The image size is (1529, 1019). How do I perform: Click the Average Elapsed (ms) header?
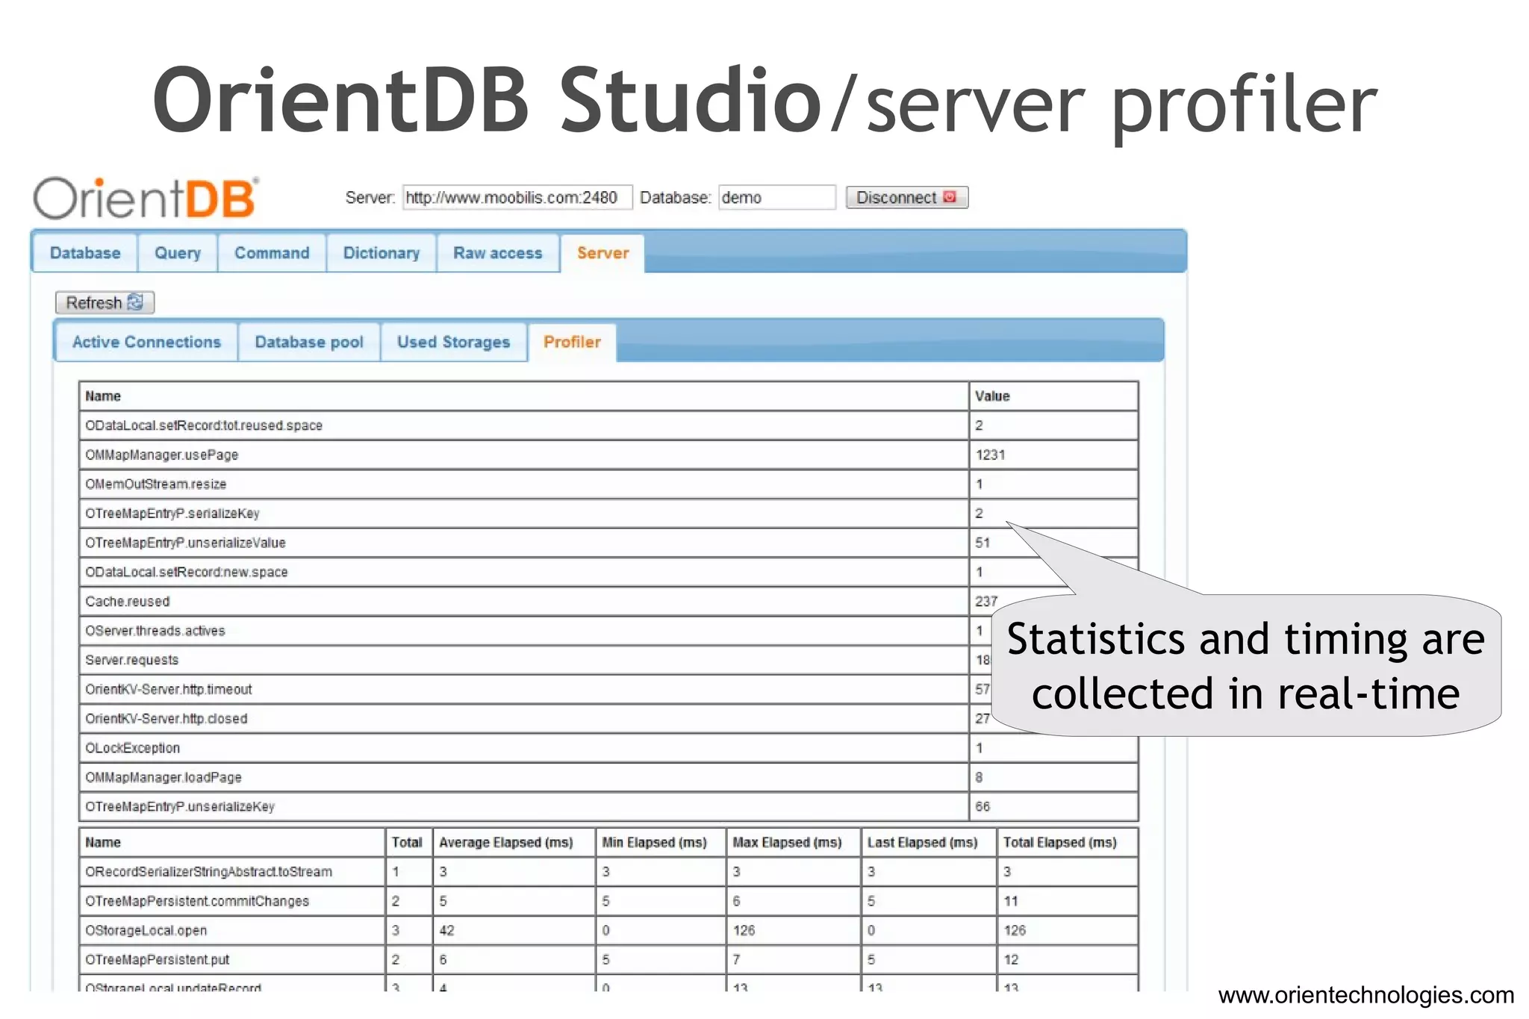point(514,842)
